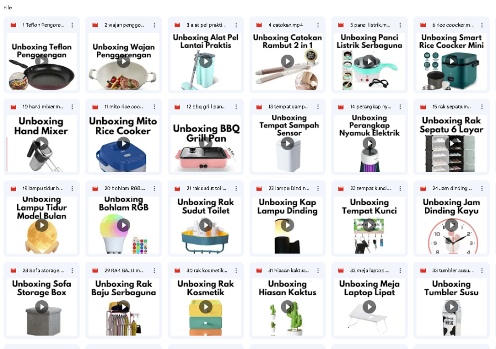Image resolution: width=496 pixels, height=349 pixels.
Task: Click the 22 lampu Dinding file name
Action: coord(289,188)
